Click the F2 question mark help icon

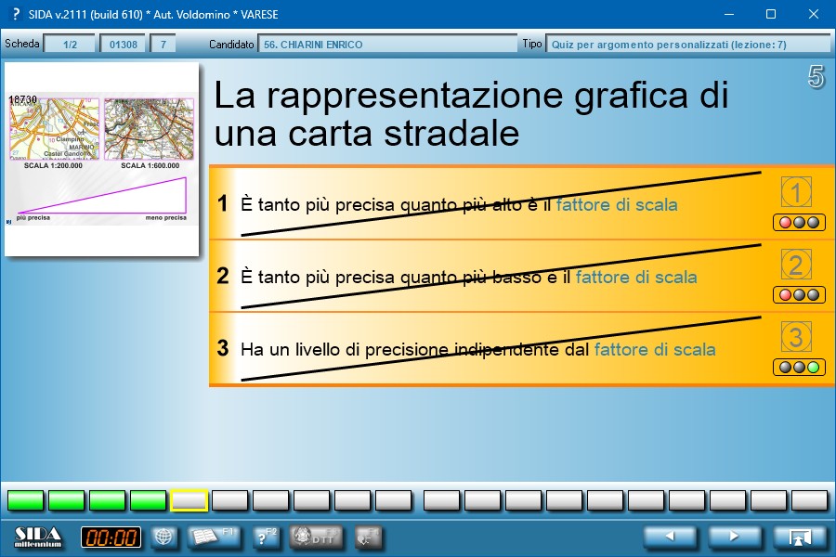pos(265,537)
